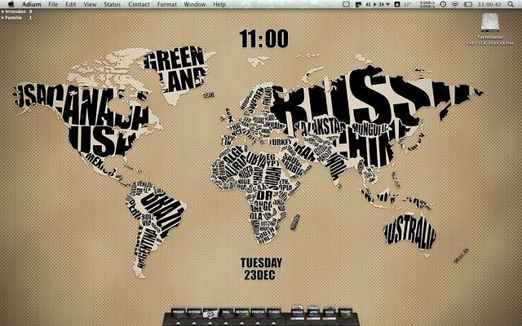Viewport: 522px width, 326px height.
Task: Open the battery status menu
Action: coord(468,4)
